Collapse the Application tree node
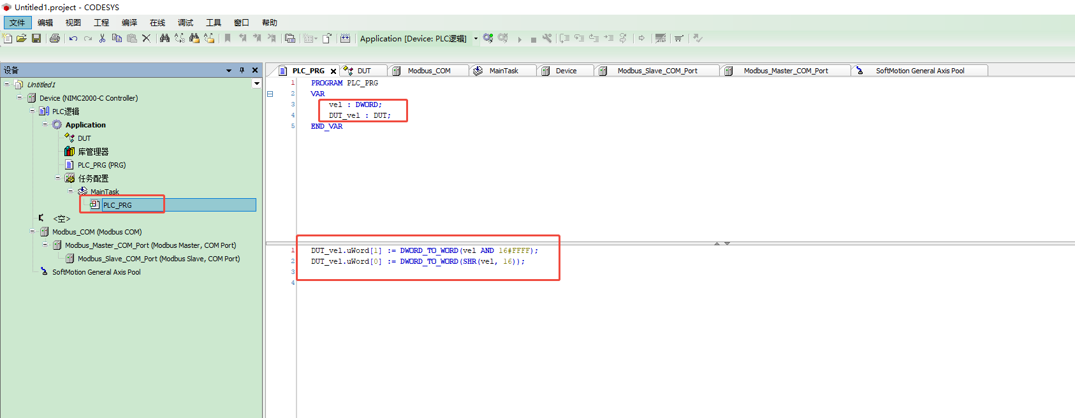Image resolution: width=1075 pixels, height=418 pixels. [x=45, y=124]
